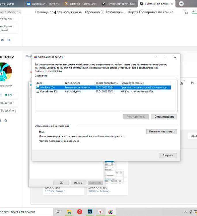Click the Оптимизировать button

[164, 117]
